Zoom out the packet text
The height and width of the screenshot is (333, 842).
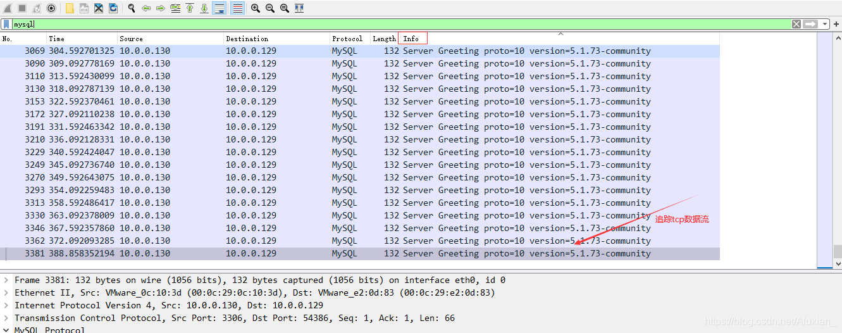(x=270, y=8)
